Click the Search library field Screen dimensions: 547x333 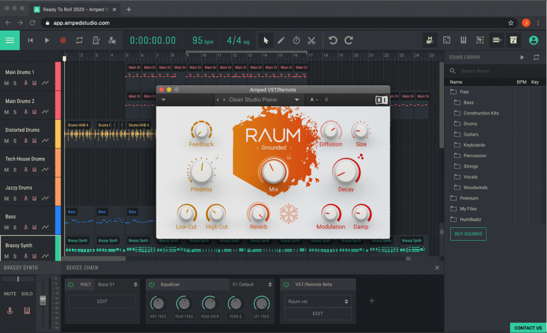[x=495, y=71]
